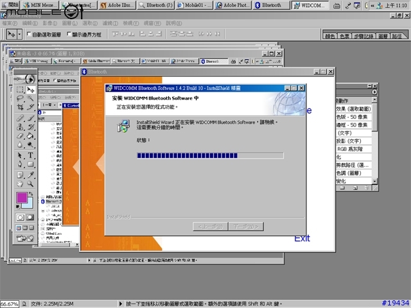Select the Rectangular Marquee tool in Photoshop toolbox
411x308 pixels.
pos(20,90)
